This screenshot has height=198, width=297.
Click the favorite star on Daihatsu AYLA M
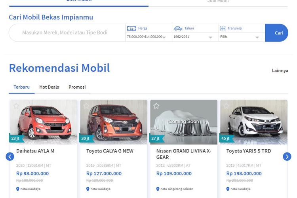16,106
